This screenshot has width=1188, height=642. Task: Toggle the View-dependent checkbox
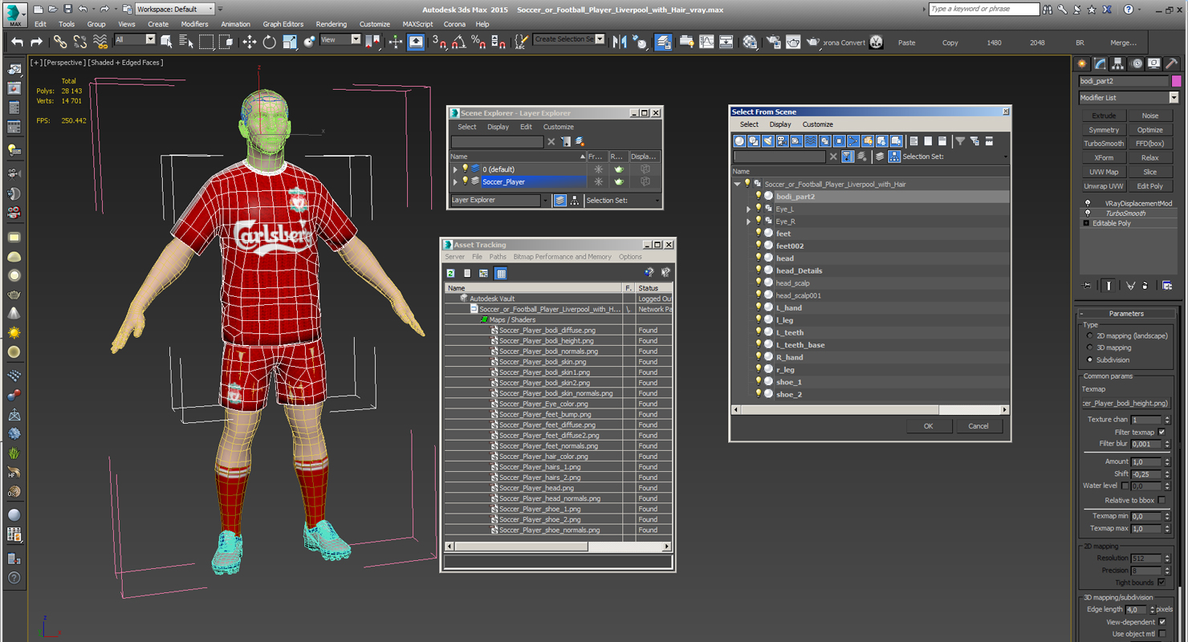coord(1162,622)
